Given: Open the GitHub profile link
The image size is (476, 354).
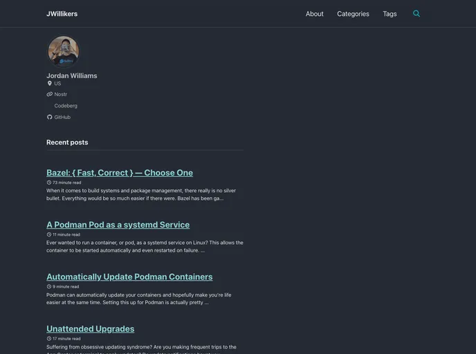Looking at the screenshot, I should (62, 118).
